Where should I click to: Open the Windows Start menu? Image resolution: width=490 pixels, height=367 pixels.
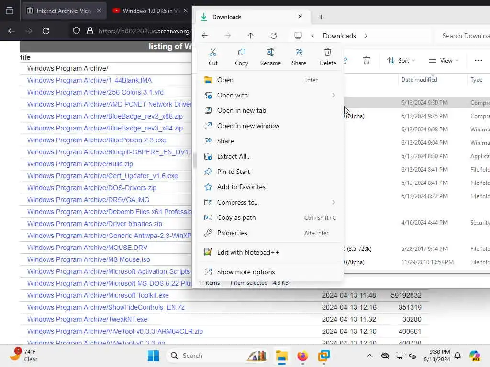(x=153, y=356)
